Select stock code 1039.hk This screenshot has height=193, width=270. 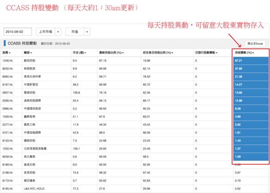click(x=7, y=117)
